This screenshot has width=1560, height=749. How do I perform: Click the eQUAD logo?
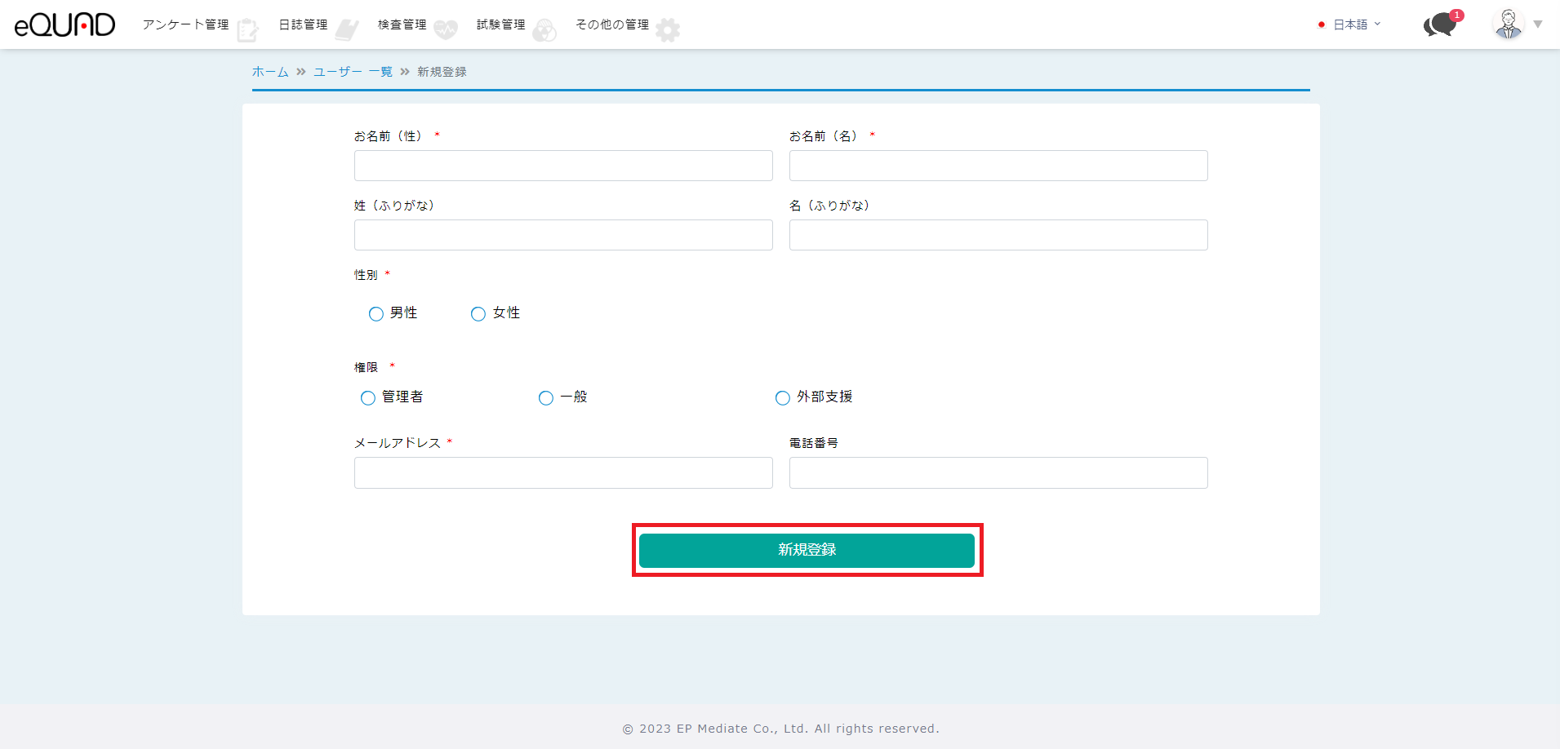65,25
